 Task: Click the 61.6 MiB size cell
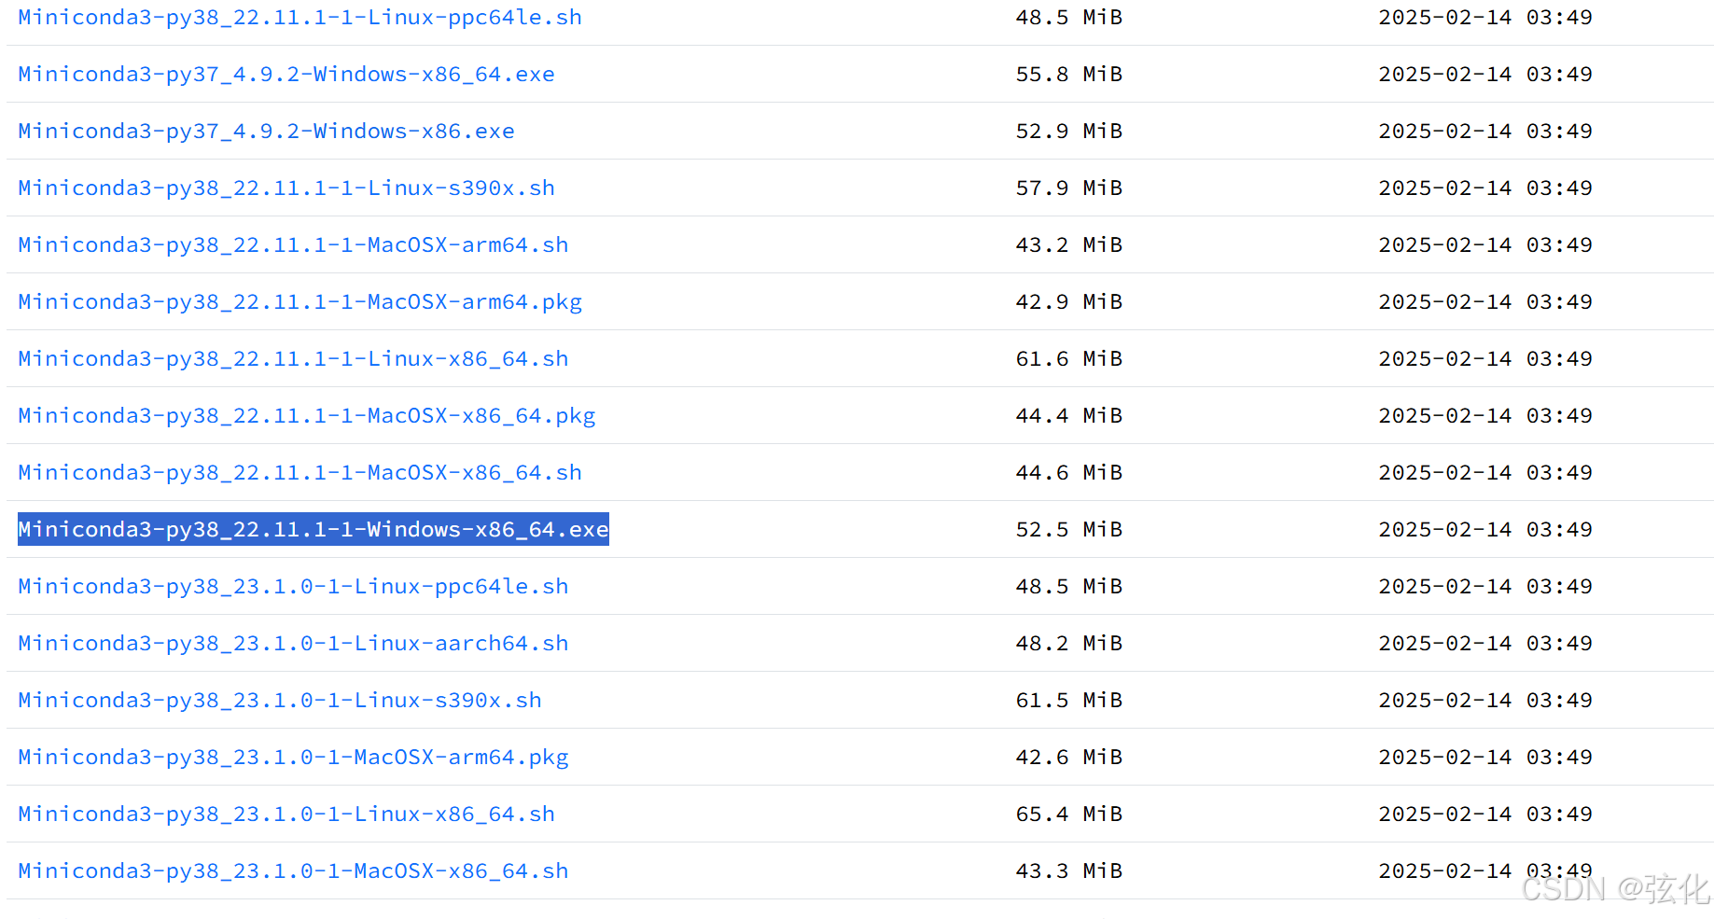click(x=1069, y=359)
